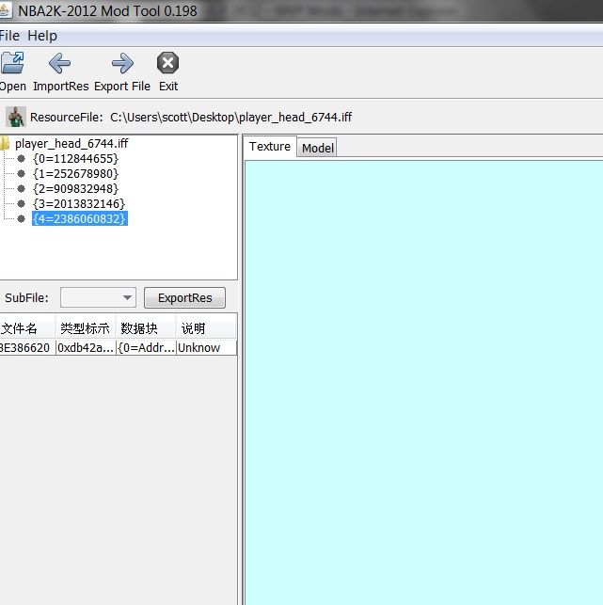The image size is (603, 605).
Task: Click the 类型标示 column header
Action: tap(86, 328)
